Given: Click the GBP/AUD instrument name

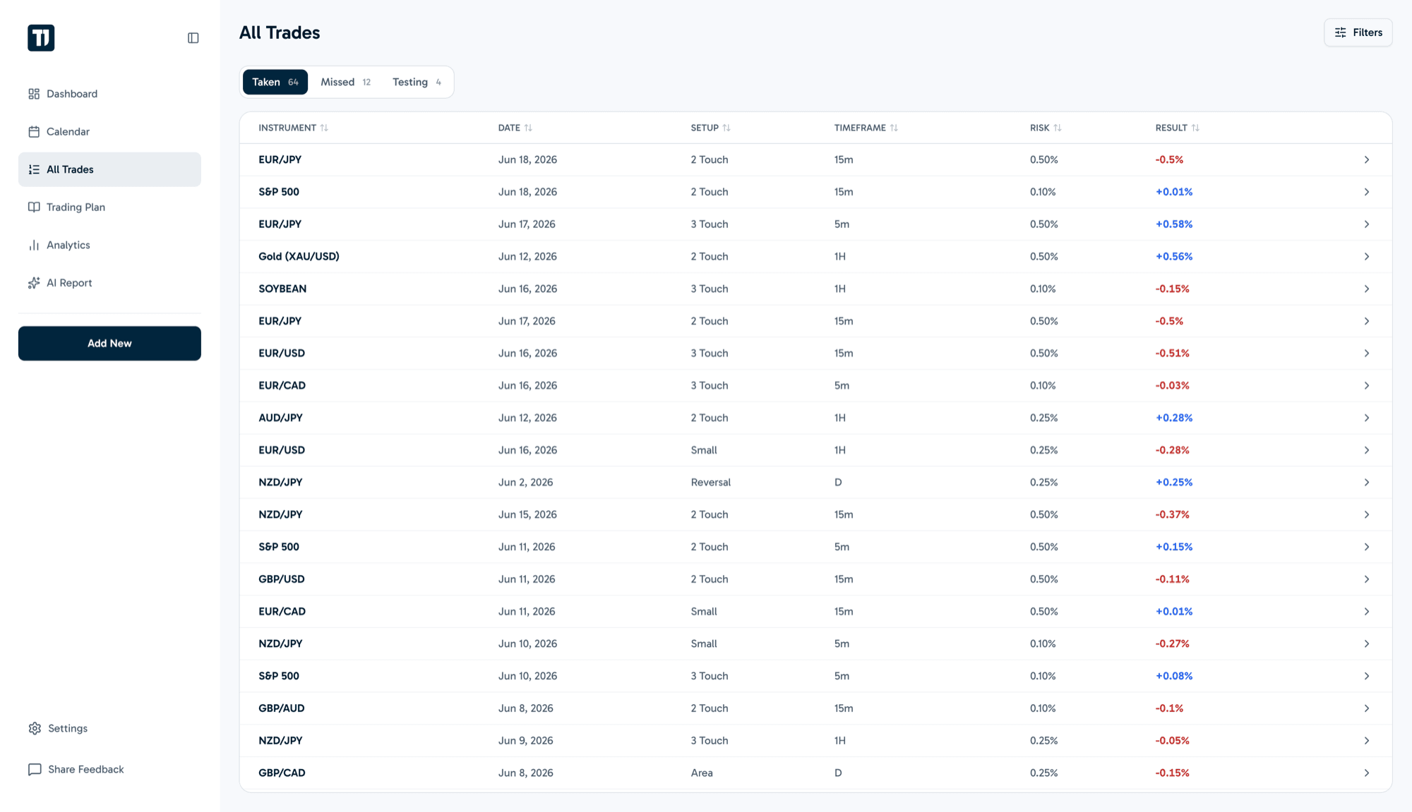Looking at the screenshot, I should click(x=282, y=708).
